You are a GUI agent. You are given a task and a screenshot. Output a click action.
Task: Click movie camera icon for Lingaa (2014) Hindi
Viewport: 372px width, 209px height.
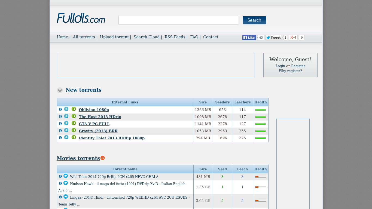click(x=66, y=197)
